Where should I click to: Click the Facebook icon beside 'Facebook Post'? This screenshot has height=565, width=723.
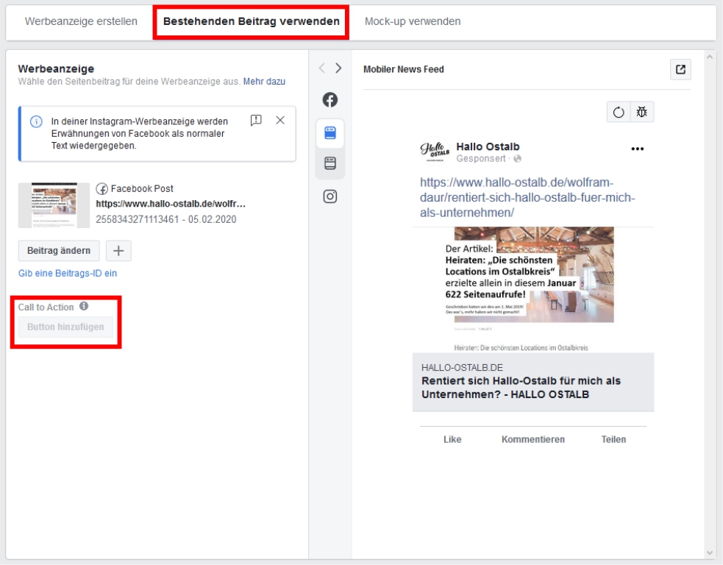tap(102, 188)
